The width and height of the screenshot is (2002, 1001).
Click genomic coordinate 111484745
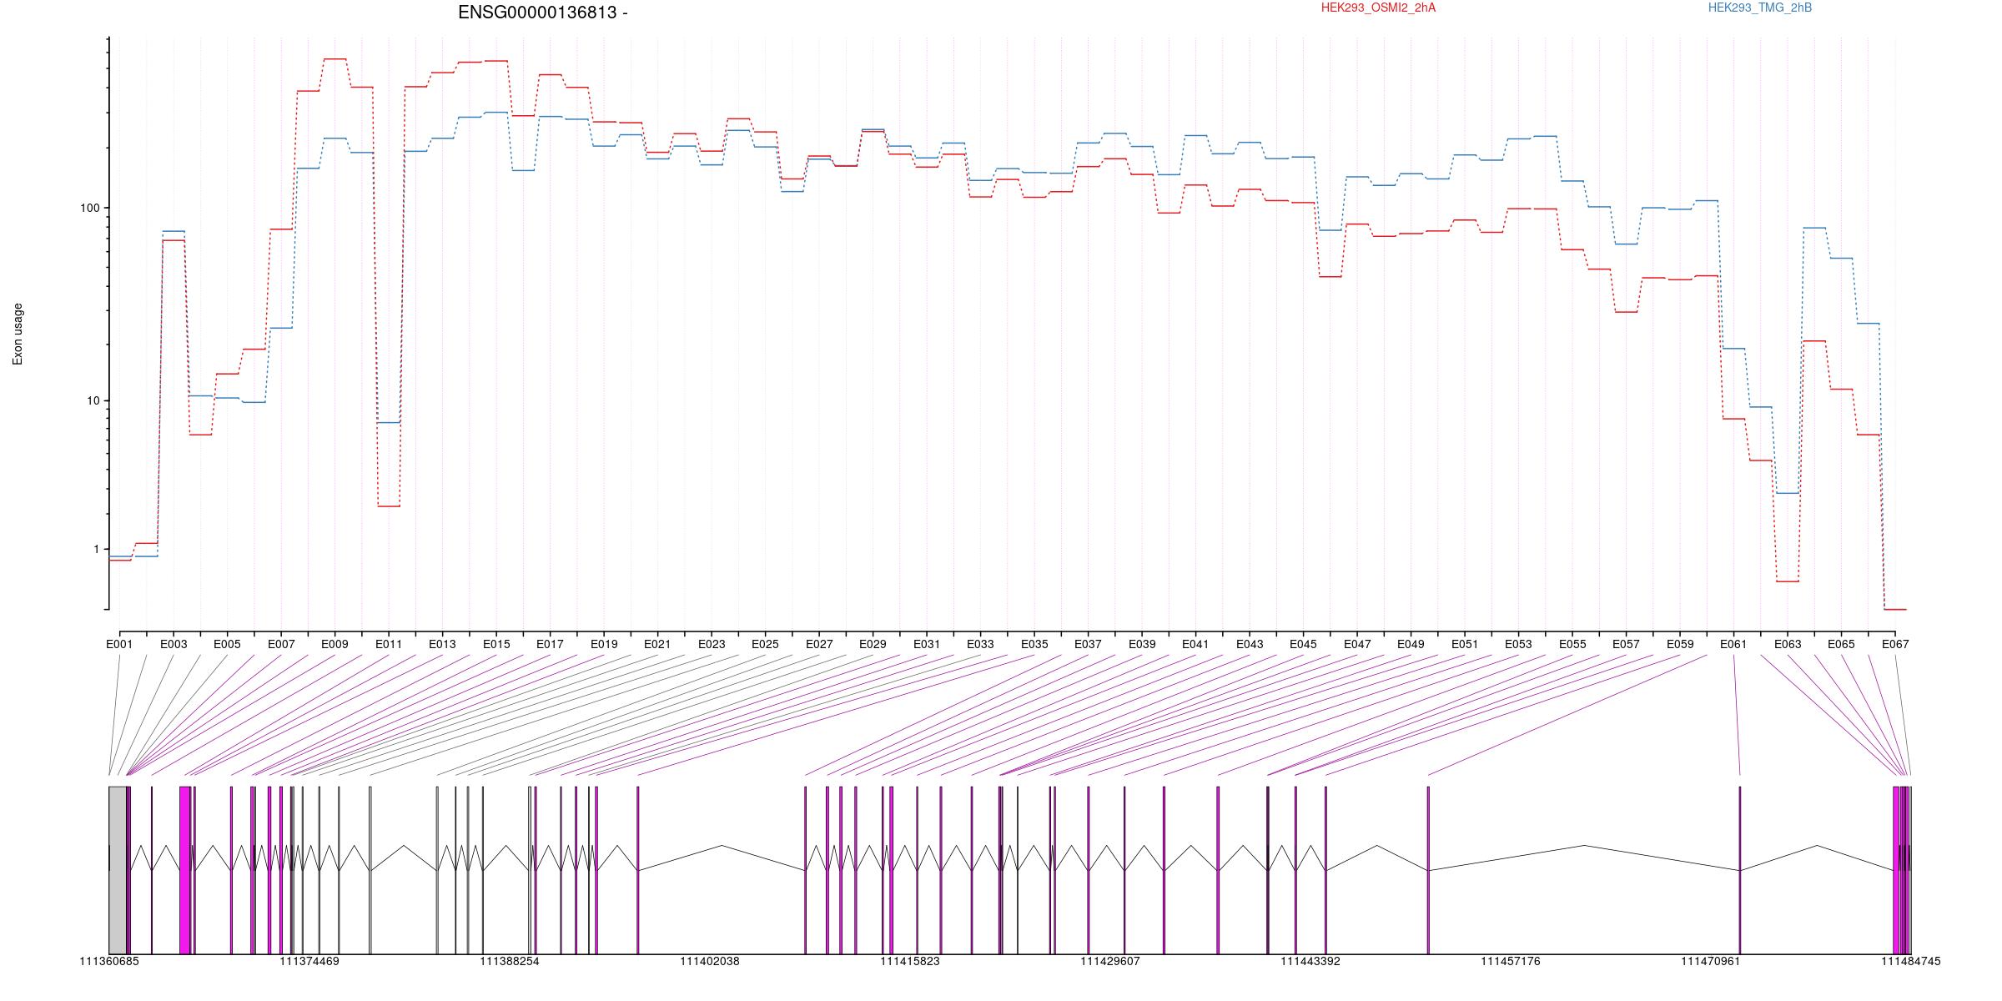point(1911,961)
